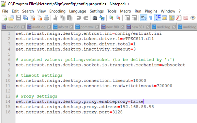Open the Settings menu
The image size is (197, 123).
[x=97, y=11]
